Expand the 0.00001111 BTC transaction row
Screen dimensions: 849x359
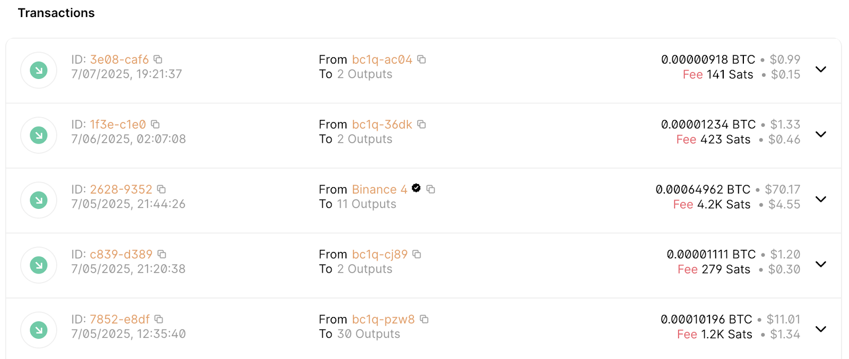pos(821,264)
